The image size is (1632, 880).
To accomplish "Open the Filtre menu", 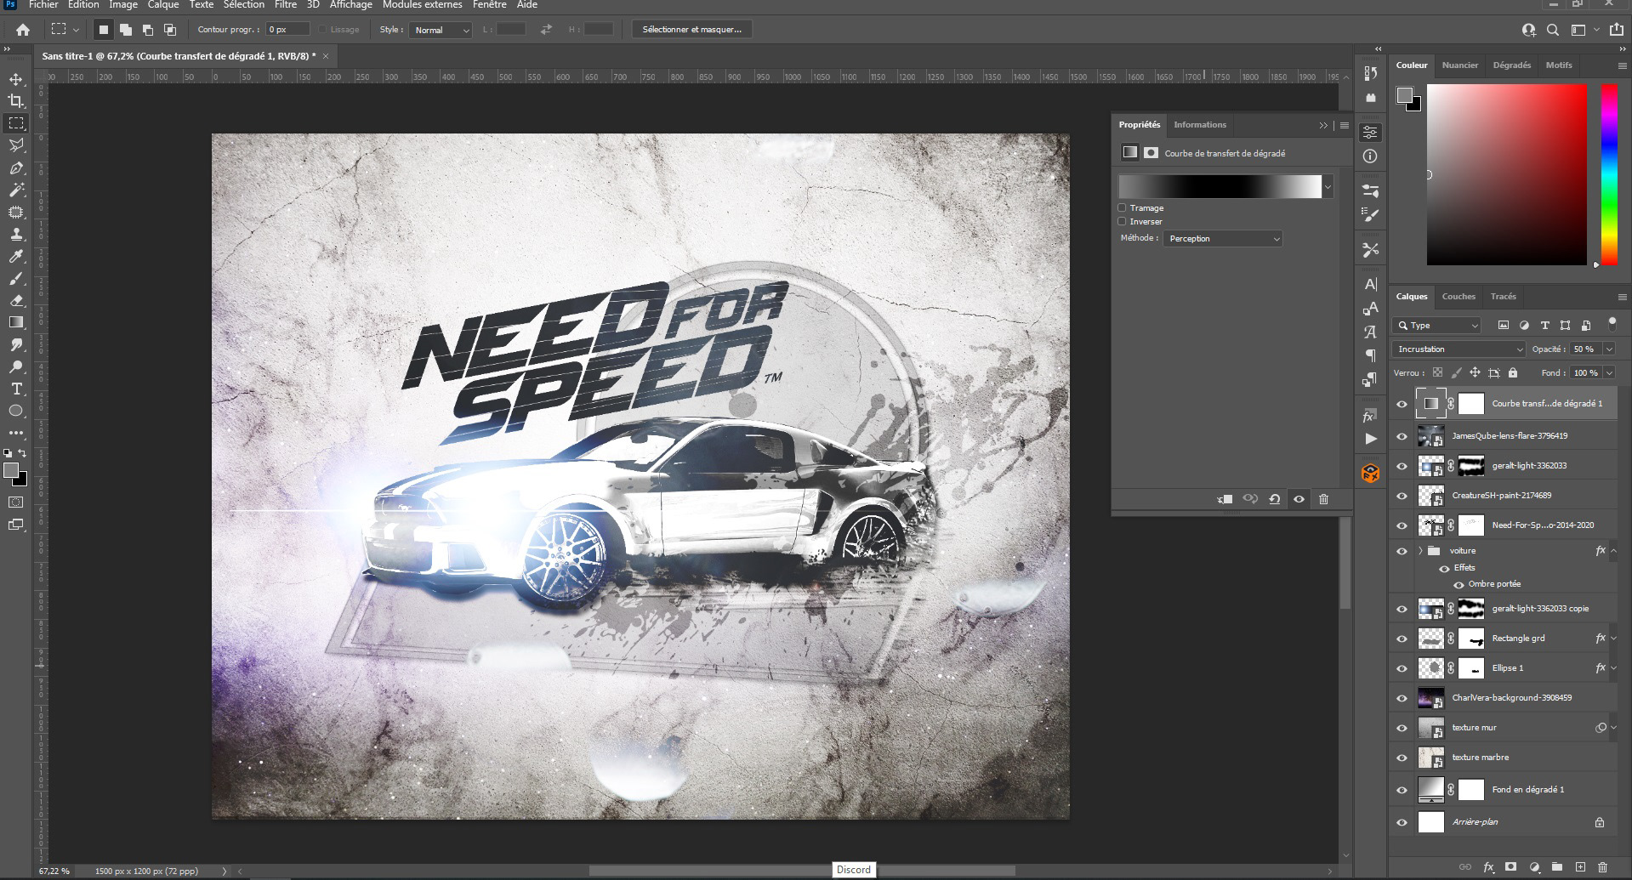I will [x=286, y=5].
